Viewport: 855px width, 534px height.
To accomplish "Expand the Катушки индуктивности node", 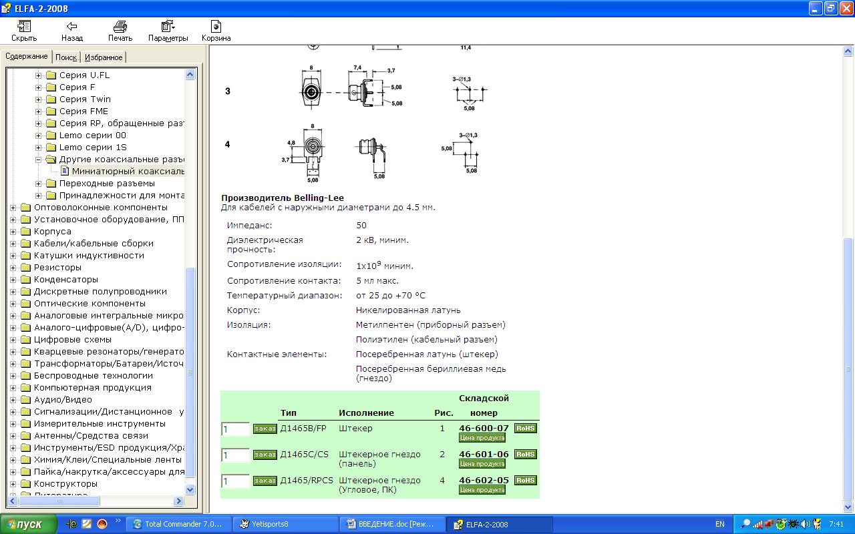I will (13, 256).
